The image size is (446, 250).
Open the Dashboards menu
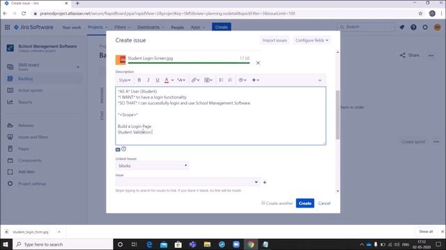[x=151, y=27]
